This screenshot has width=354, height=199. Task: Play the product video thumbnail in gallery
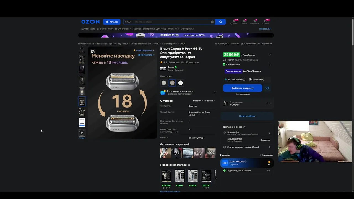[x=82, y=133]
